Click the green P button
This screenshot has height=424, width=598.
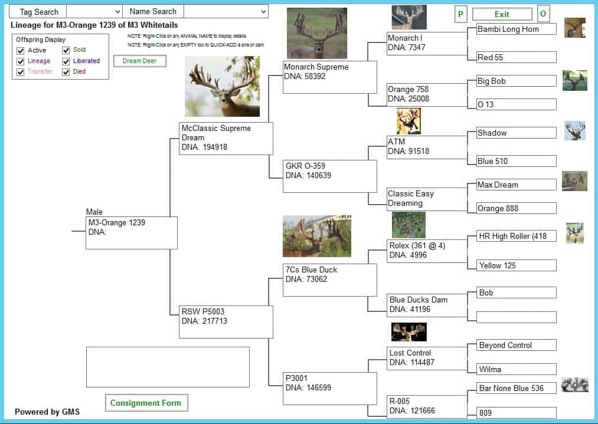pos(460,14)
